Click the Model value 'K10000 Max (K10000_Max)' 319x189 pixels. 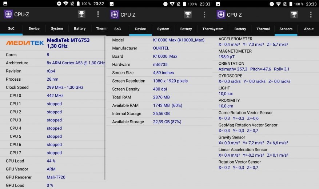(179, 40)
